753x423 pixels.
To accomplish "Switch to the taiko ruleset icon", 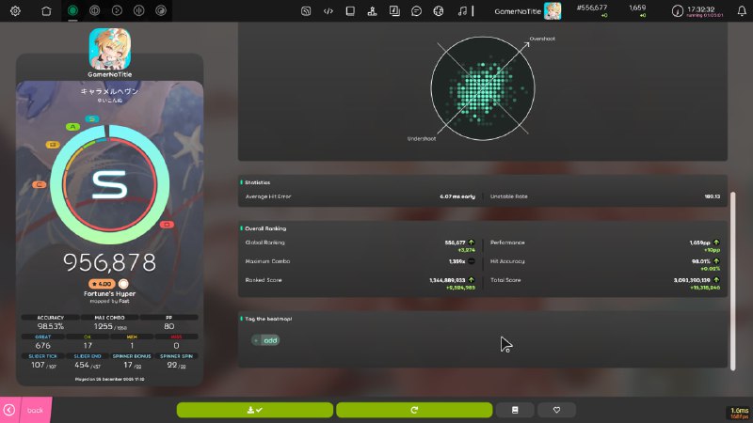I will click(x=94, y=11).
